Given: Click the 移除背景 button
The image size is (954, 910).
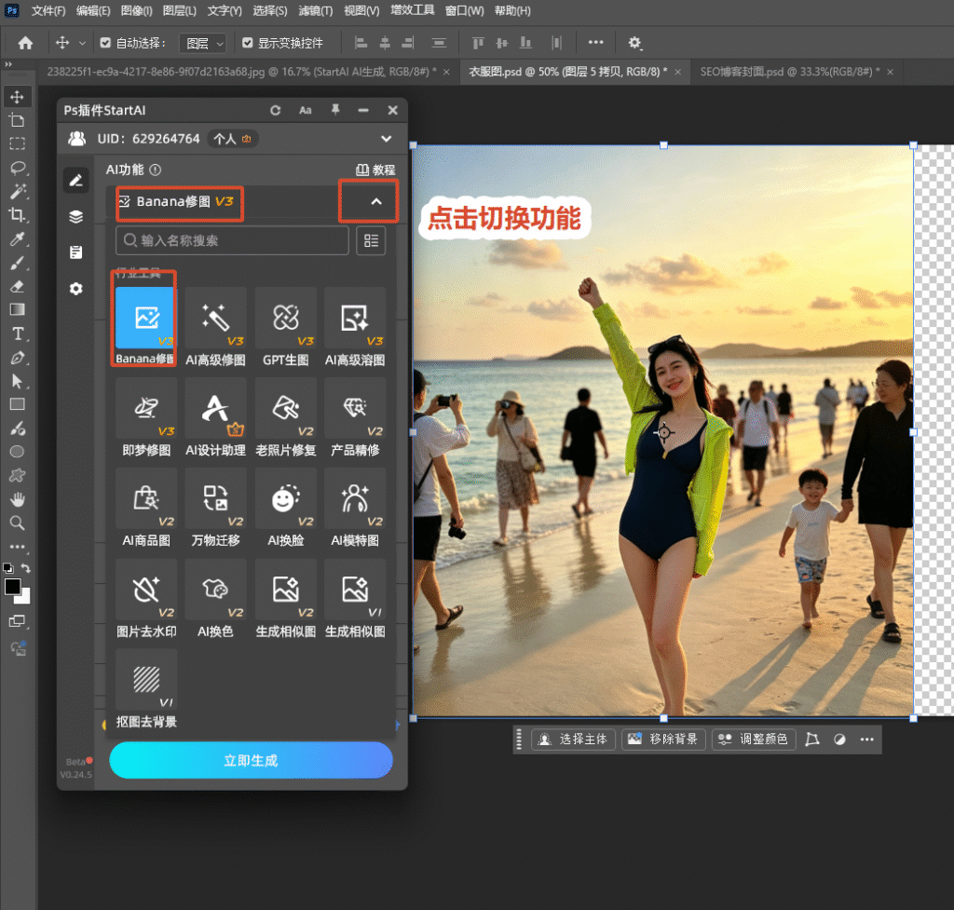Looking at the screenshot, I should click(663, 739).
